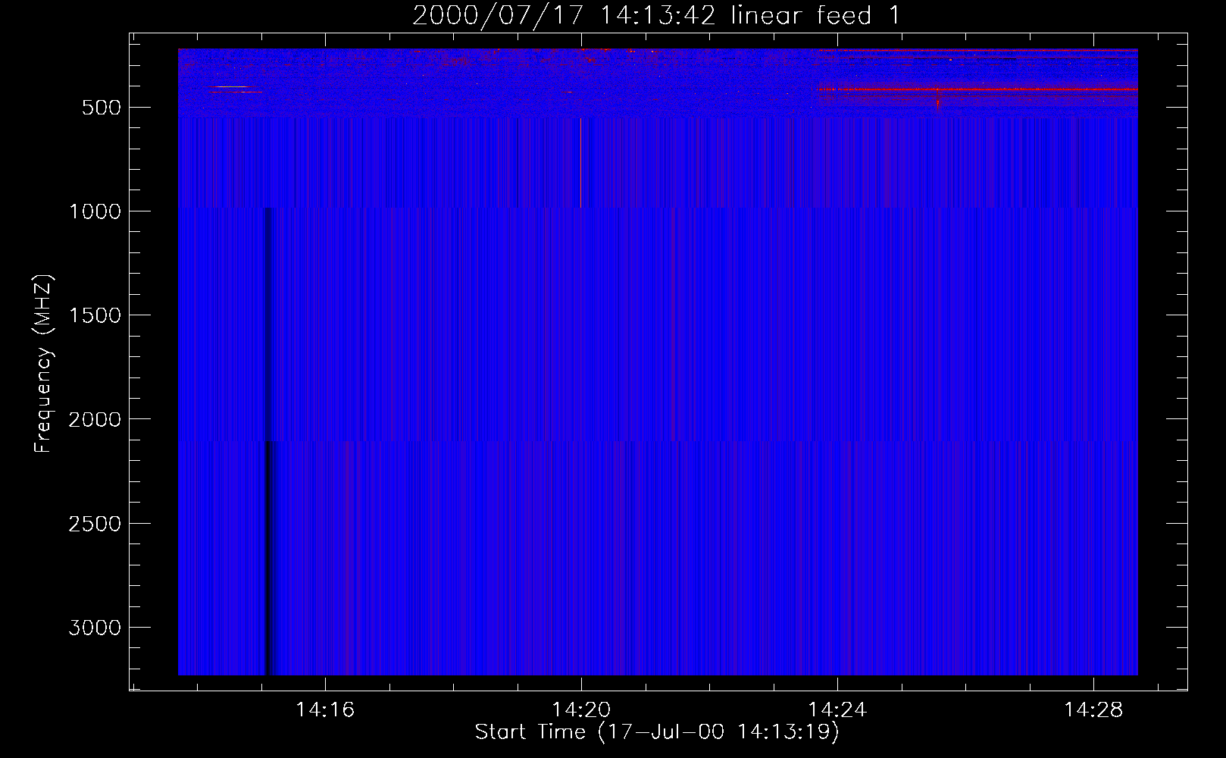Click the 'Frequency (MHZ)' axis label
Viewport: 1226px width, 758px height.
[x=43, y=363]
